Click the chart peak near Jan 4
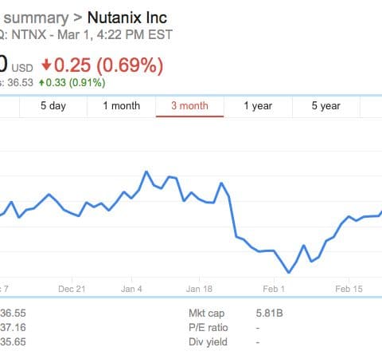This screenshot has width=382, height=355. 146,172
